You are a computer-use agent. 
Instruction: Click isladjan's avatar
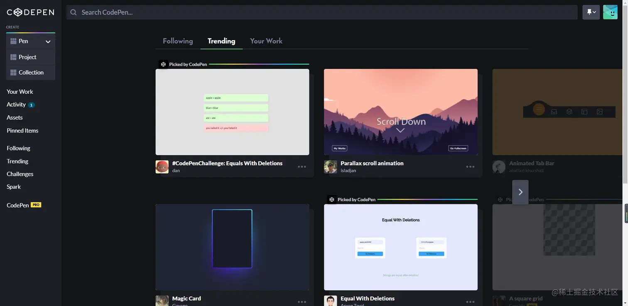pos(331,167)
